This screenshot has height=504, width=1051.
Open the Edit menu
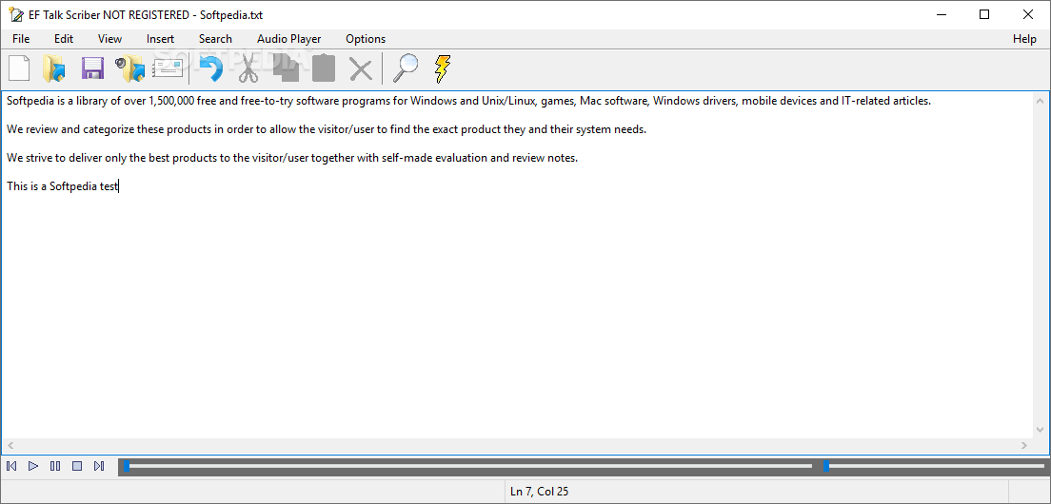(64, 39)
